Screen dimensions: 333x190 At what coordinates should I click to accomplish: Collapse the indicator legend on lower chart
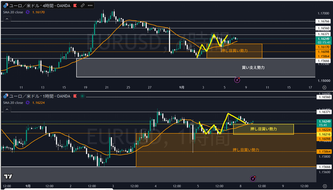(7, 109)
